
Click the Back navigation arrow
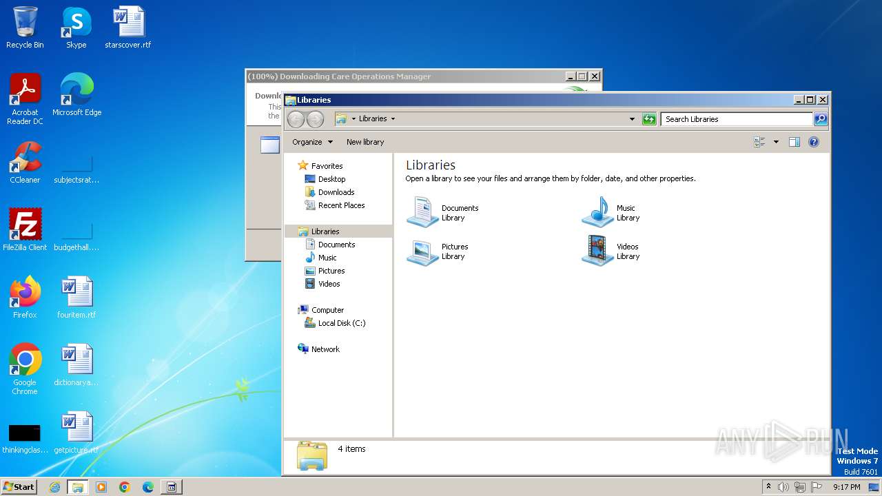[x=296, y=119]
